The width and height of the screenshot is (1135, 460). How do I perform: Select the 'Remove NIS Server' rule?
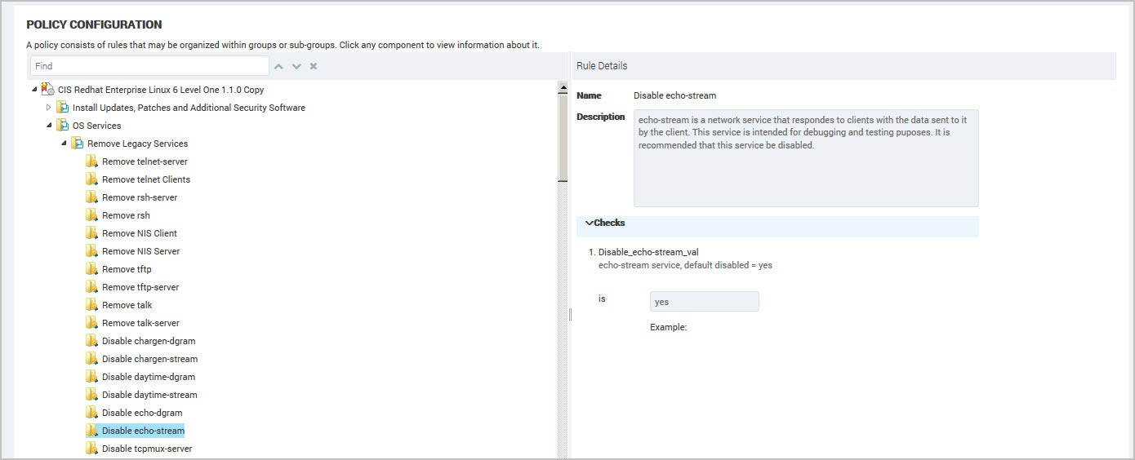click(140, 251)
